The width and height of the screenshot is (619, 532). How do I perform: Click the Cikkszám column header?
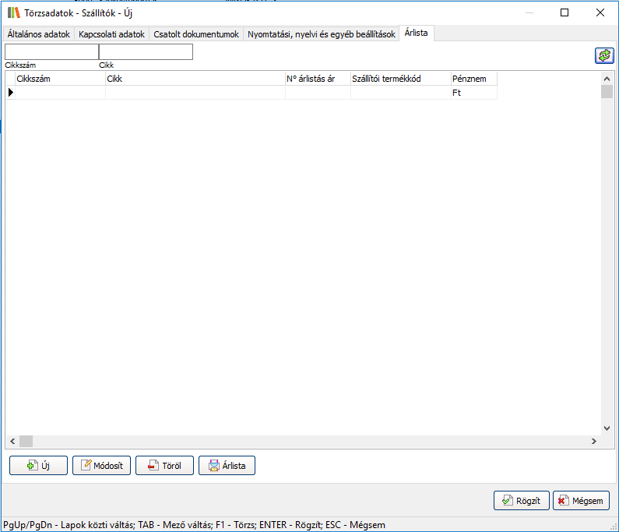pos(60,79)
